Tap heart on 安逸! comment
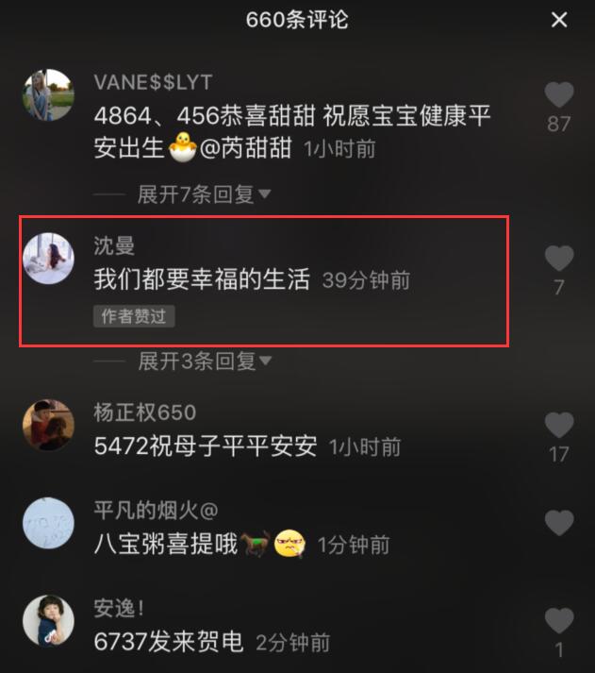This screenshot has width=595, height=673. point(559,621)
